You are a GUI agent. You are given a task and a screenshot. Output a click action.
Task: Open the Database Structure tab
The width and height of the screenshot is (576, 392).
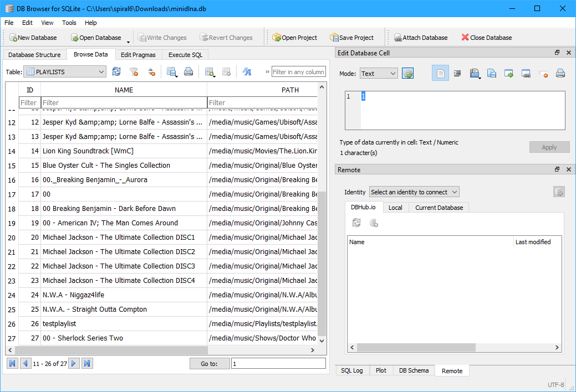pyautogui.click(x=34, y=55)
